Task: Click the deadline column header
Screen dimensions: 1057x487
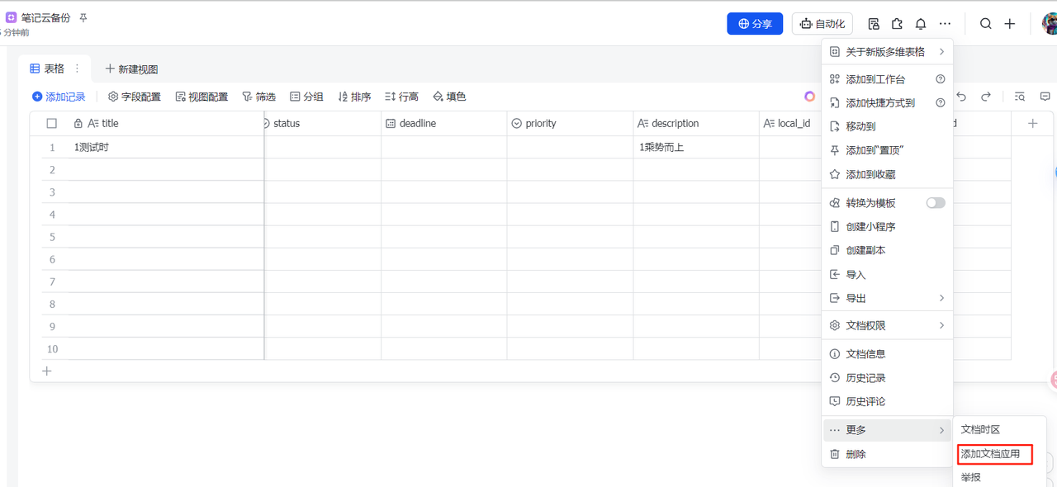Action: tap(444, 123)
